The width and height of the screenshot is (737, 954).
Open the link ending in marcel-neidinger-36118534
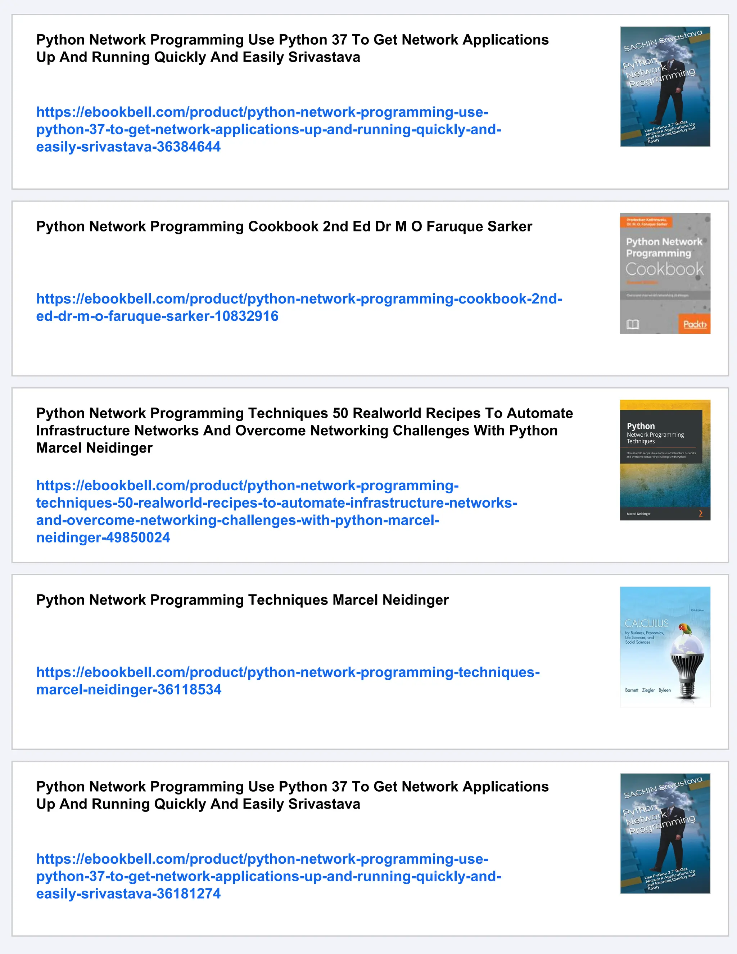tap(288, 680)
